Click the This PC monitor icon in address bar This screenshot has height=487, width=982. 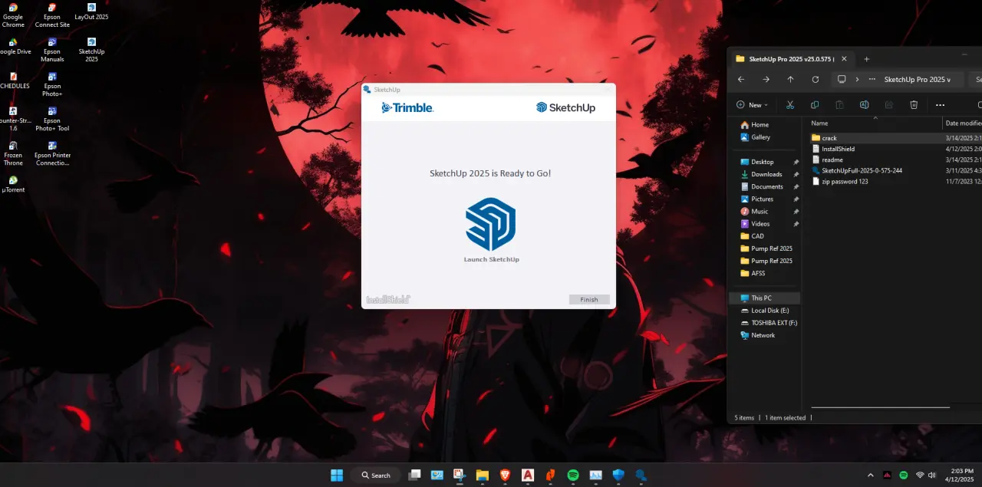point(842,79)
